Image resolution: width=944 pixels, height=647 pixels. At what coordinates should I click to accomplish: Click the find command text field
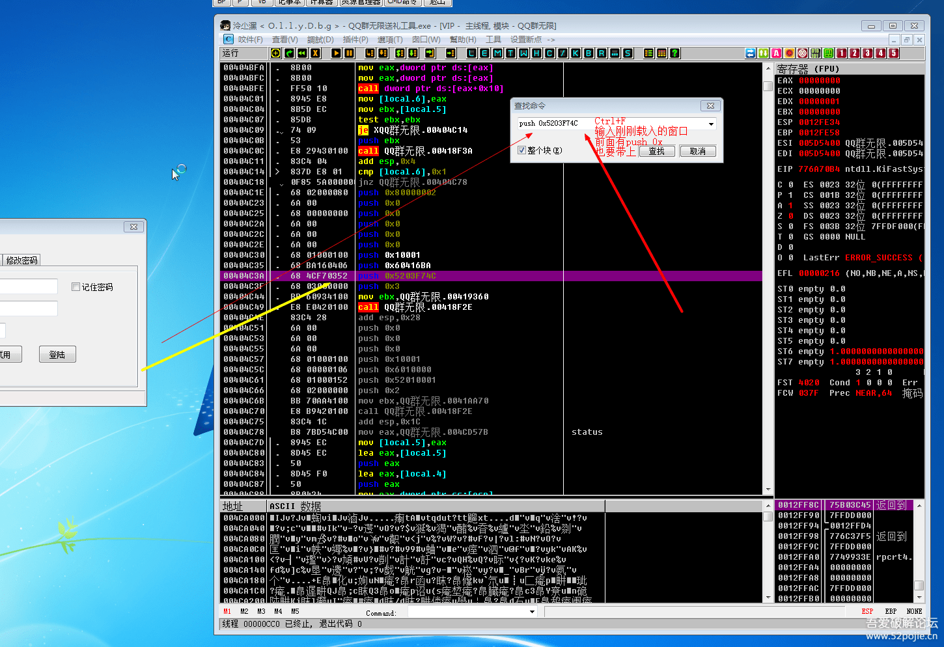(612, 124)
